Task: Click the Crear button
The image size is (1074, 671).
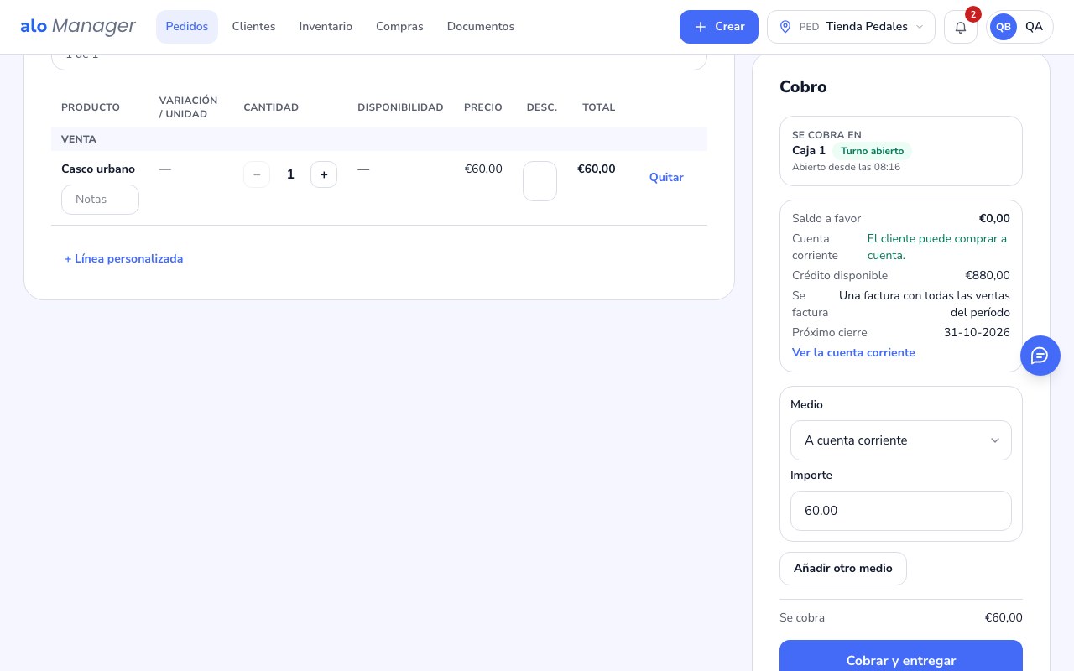Action: click(x=719, y=27)
